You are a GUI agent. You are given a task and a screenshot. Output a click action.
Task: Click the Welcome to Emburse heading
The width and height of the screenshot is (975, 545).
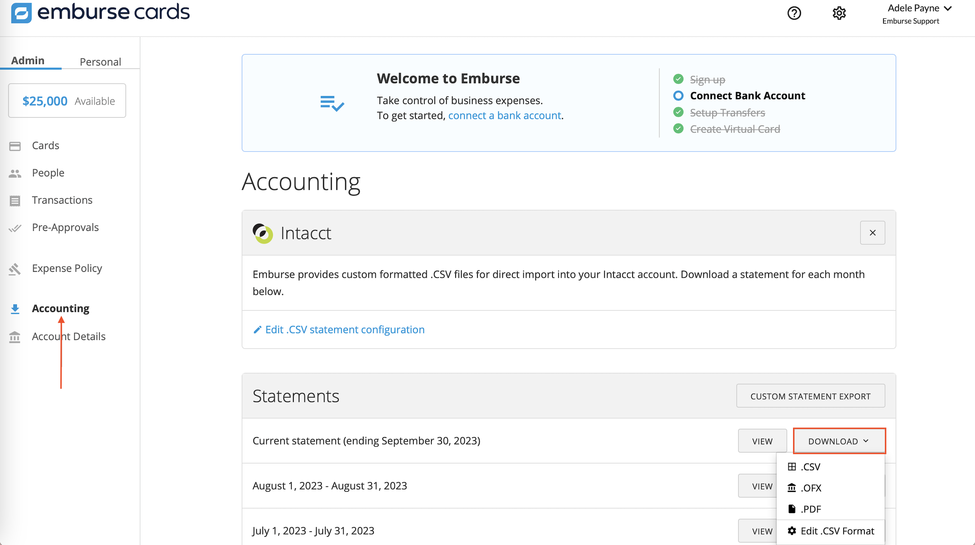(448, 78)
